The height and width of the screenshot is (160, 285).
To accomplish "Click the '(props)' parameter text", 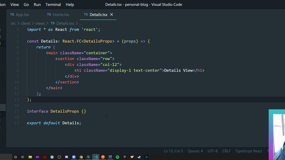I will click(130, 41).
